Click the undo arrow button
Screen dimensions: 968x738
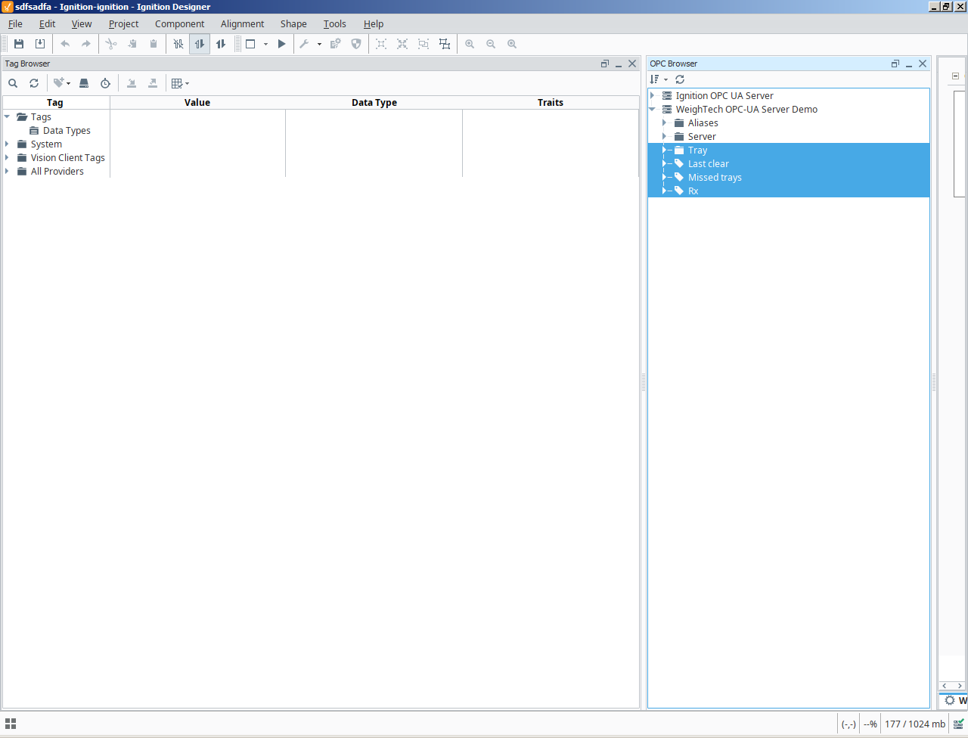click(x=66, y=44)
